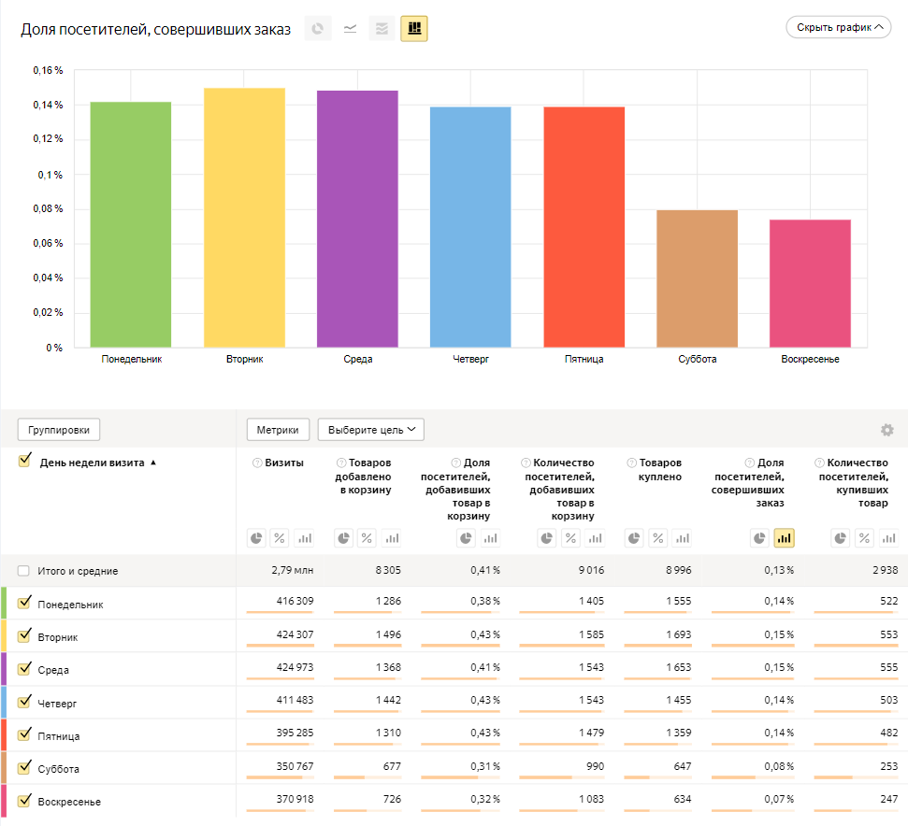Select the stacked area chart type
The height and width of the screenshot is (826, 908).
[382, 29]
